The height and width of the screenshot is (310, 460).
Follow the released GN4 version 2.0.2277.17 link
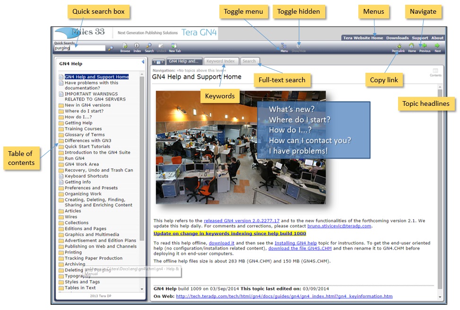[x=242, y=221]
